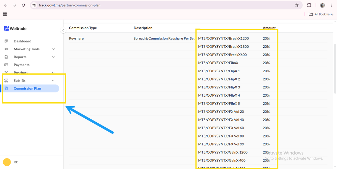Select the MT5/COPYSYNTX/FX Vol 40 row
The height and width of the screenshot is (169, 337).
click(x=221, y=120)
